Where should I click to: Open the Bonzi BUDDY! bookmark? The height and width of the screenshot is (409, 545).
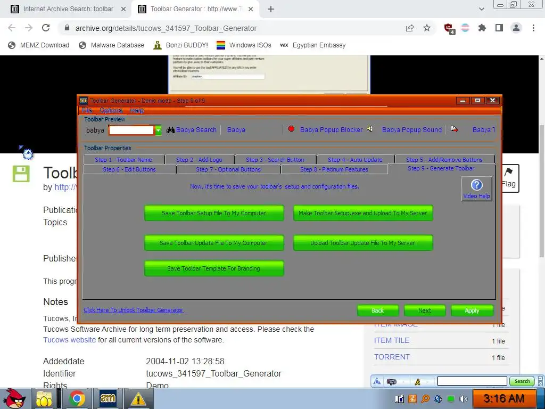pos(181,45)
